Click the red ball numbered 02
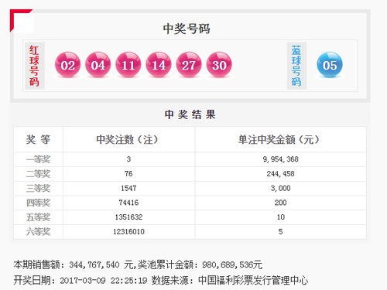The image size is (387, 290). click(x=67, y=64)
